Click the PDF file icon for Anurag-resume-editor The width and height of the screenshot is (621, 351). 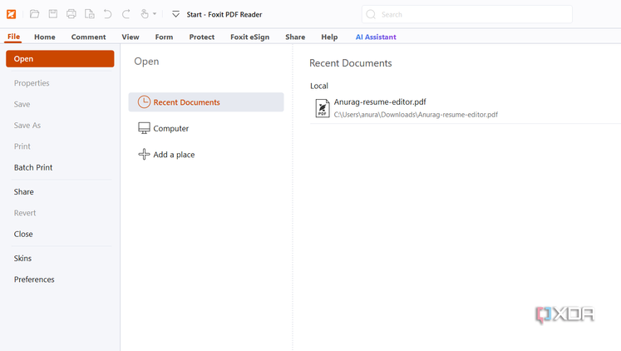323,108
